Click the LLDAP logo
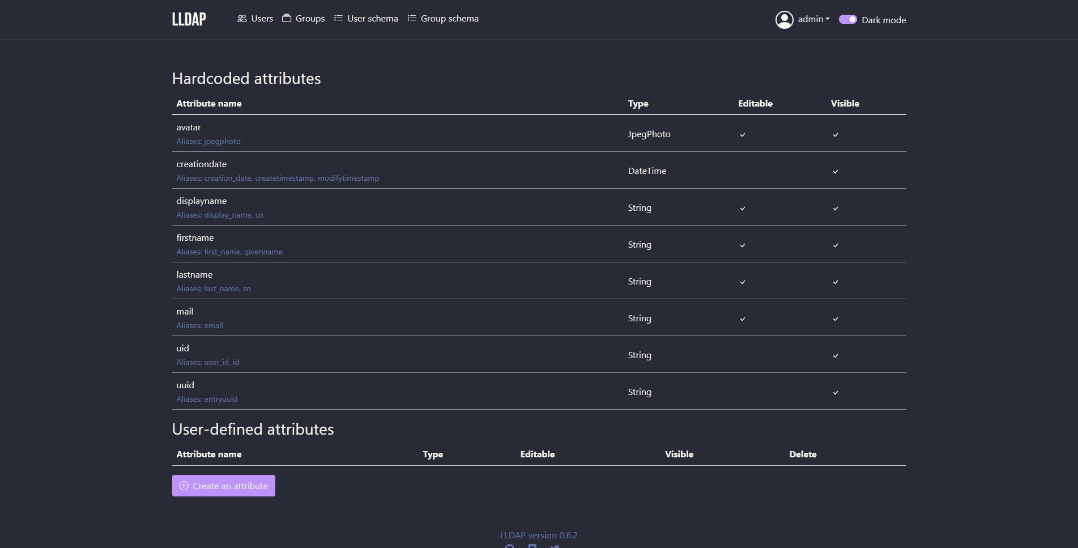 point(189,19)
